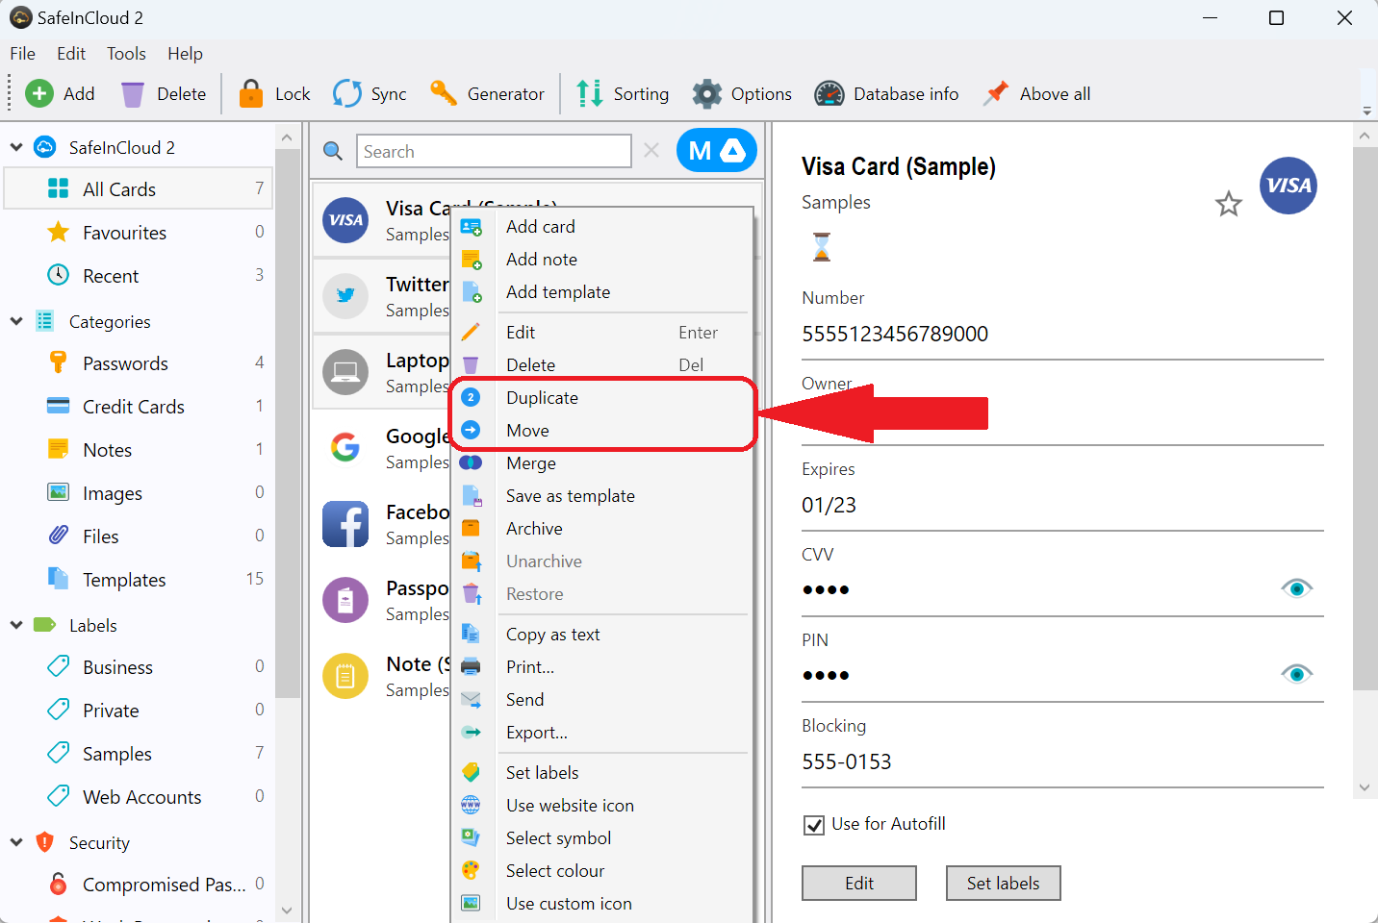The image size is (1378, 923).
Task: Select the Web Accounts label
Action: click(139, 797)
